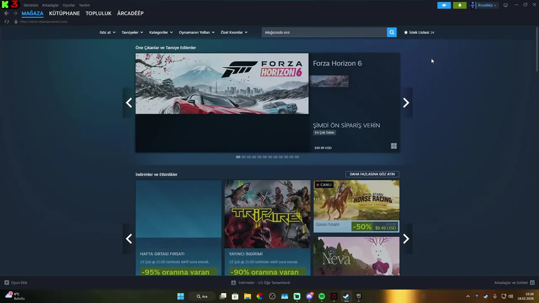Open File Explorer from the taskbar
The width and height of the screenshot is (539, 303).
point(248,296)
